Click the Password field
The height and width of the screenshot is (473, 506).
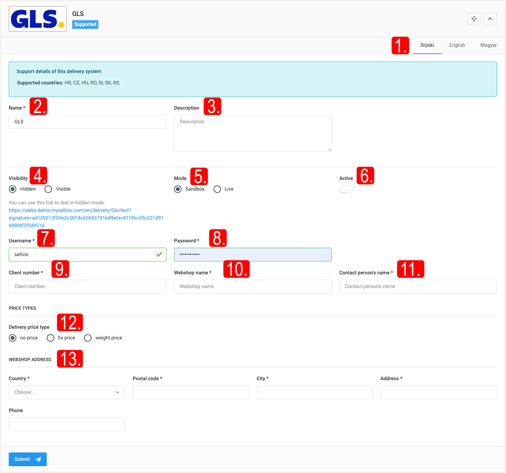pos(253,255)
